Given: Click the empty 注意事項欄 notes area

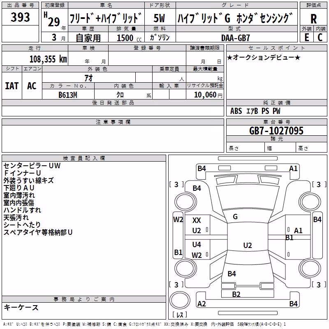Looking at the screenshot, I should pos(113,139).
